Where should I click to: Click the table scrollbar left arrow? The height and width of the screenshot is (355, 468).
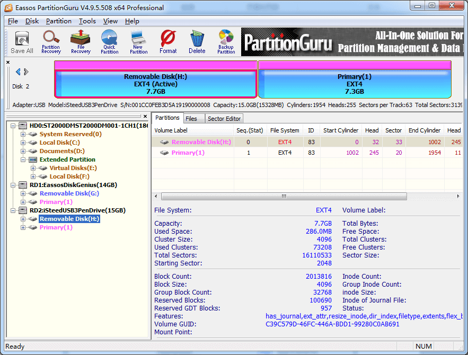[x=156, y=196]
